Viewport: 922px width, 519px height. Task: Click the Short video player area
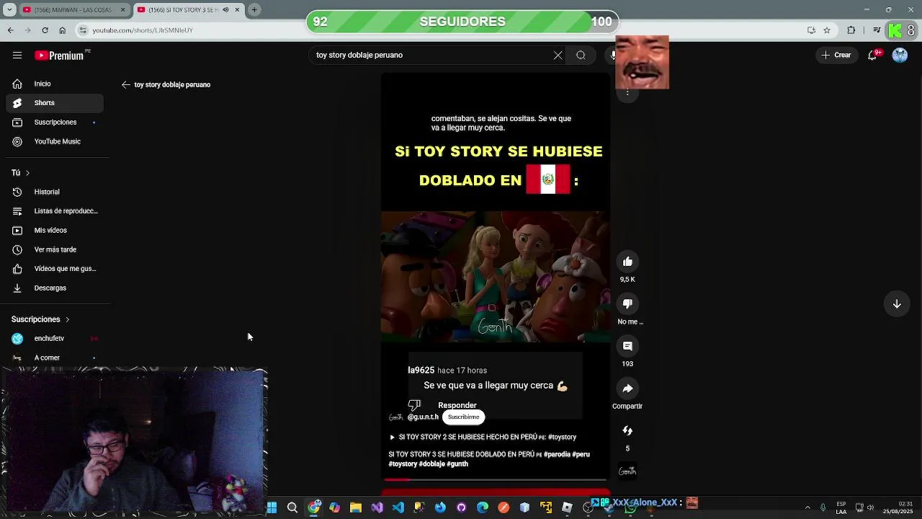point(496,277)
